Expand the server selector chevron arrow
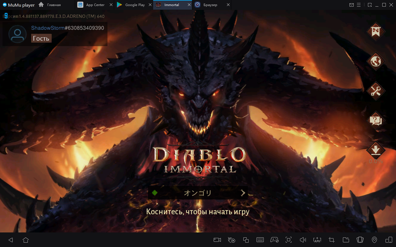 (243, 193)
